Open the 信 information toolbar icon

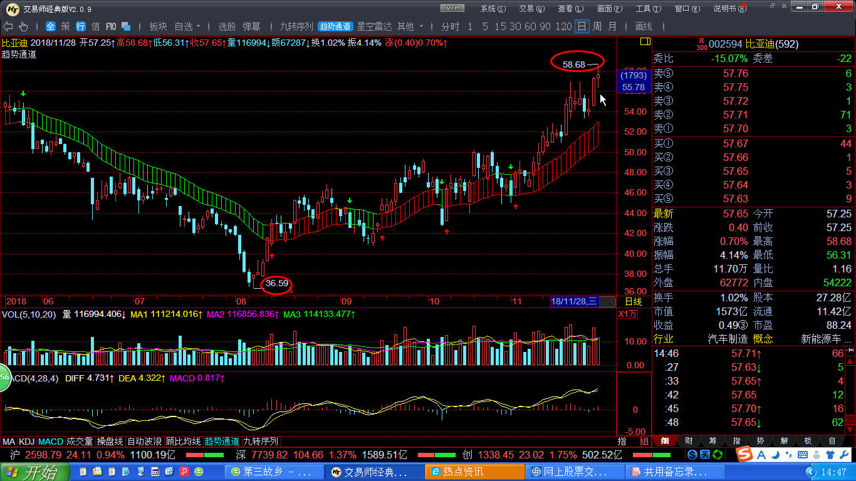click(x=96, y=26)
